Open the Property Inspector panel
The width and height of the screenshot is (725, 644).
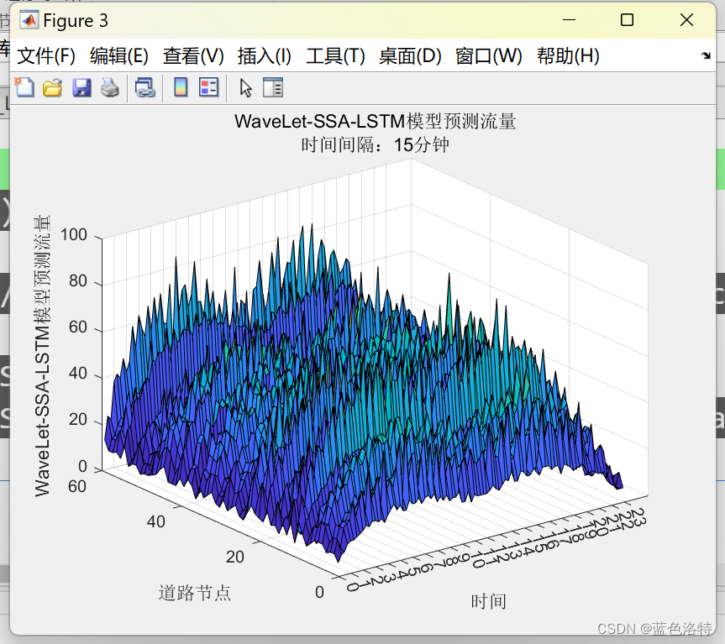(x=272, y=86)
